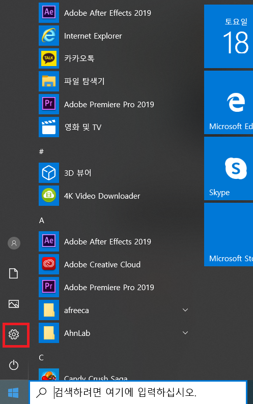Click the A section header letter
The height and width of the screenshot is (404, 253).
[42, 221]
